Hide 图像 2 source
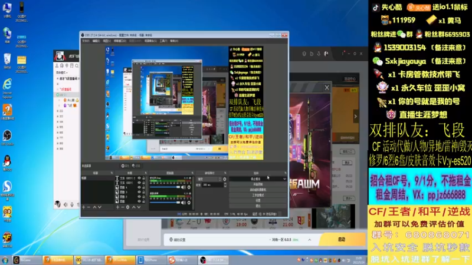The image size is (472, 265). pyautogui.click(x=139, y=197)
